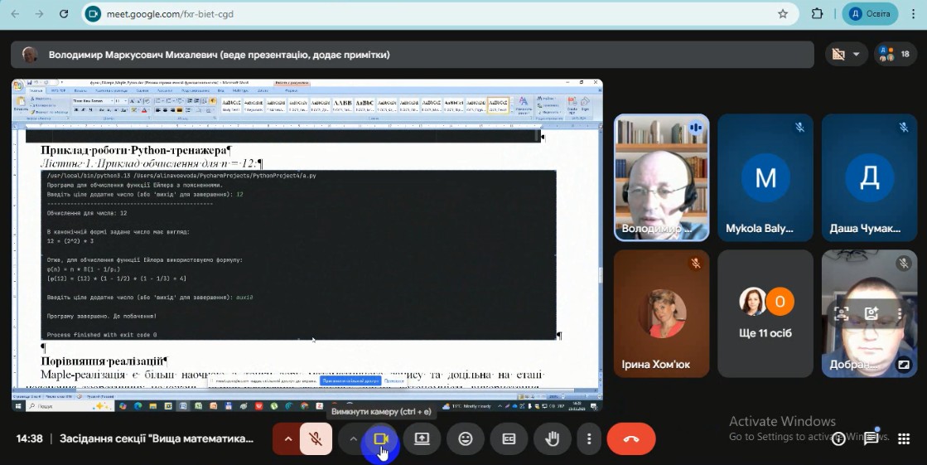Reload the page in Chrome
The height and width of the screenshot is (465, 927).
pyautogui.click(x=65, y=14)
